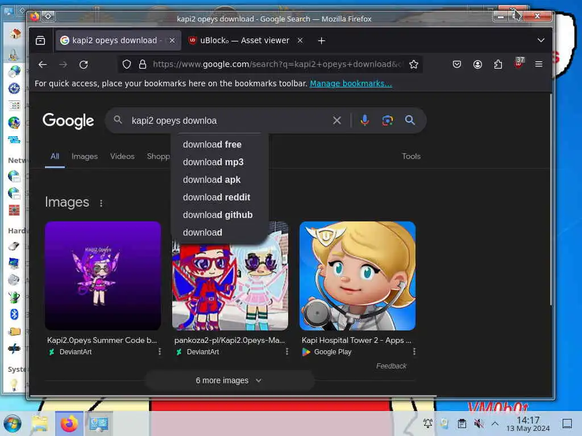Open the tracking protection shield icon

pyautogui.click(x=127, y=65)
